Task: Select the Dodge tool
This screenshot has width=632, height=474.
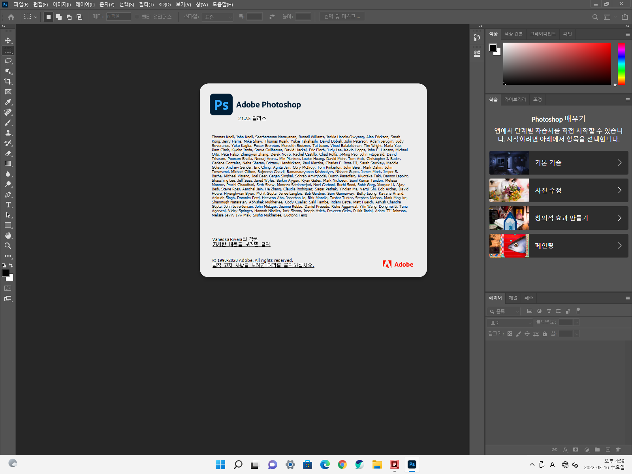Action: tap(8, 184)
